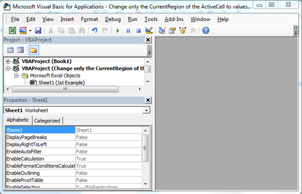This screenshot has width=302, height=194.
Task: Toggle Folders view in Project panel
Action: 33,50
